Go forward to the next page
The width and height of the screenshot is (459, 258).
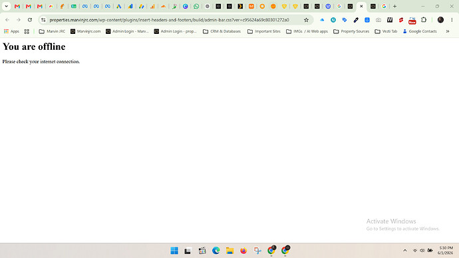pos(19,20)
